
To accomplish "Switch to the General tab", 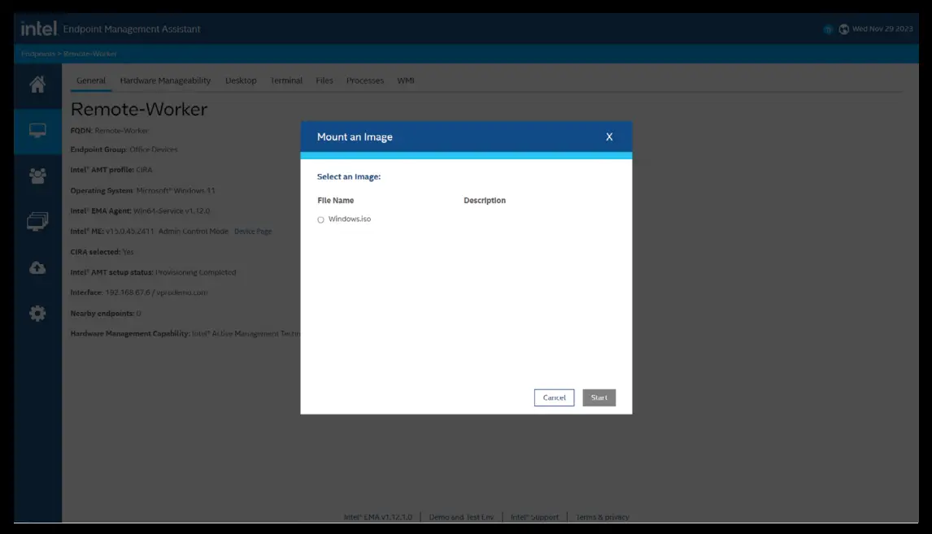I will tap(91, 80).
